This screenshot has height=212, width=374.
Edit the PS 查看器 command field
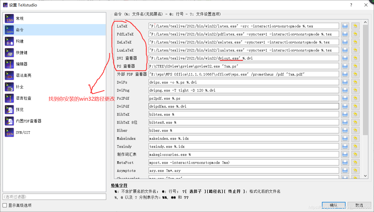click(x=244, y=66)
